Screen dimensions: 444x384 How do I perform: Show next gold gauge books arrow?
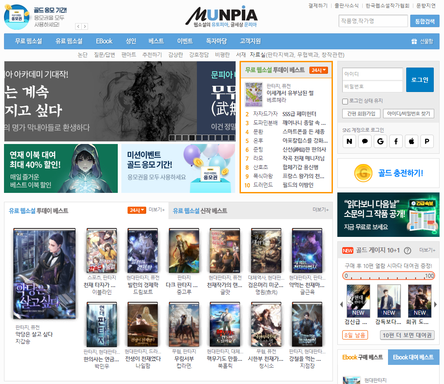436,304
